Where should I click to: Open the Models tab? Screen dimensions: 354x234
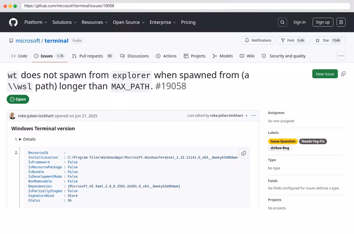[x=223, y=56]
